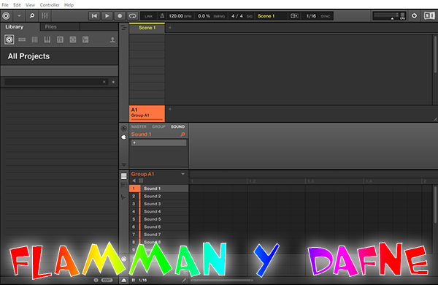Toggle the favorites star filter

tap(113, 82)
